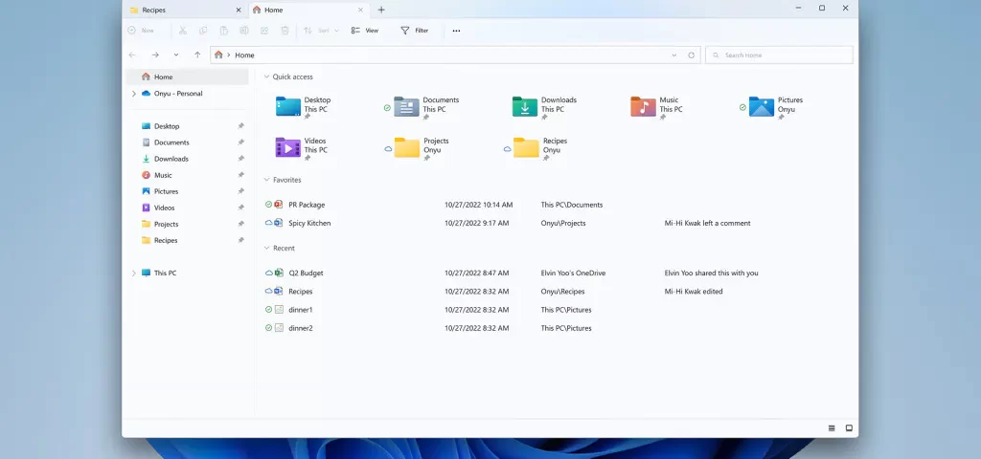The image size is (981, 459).
Task: Open Documents in the sidebar
Action: (x=171, y=142)
